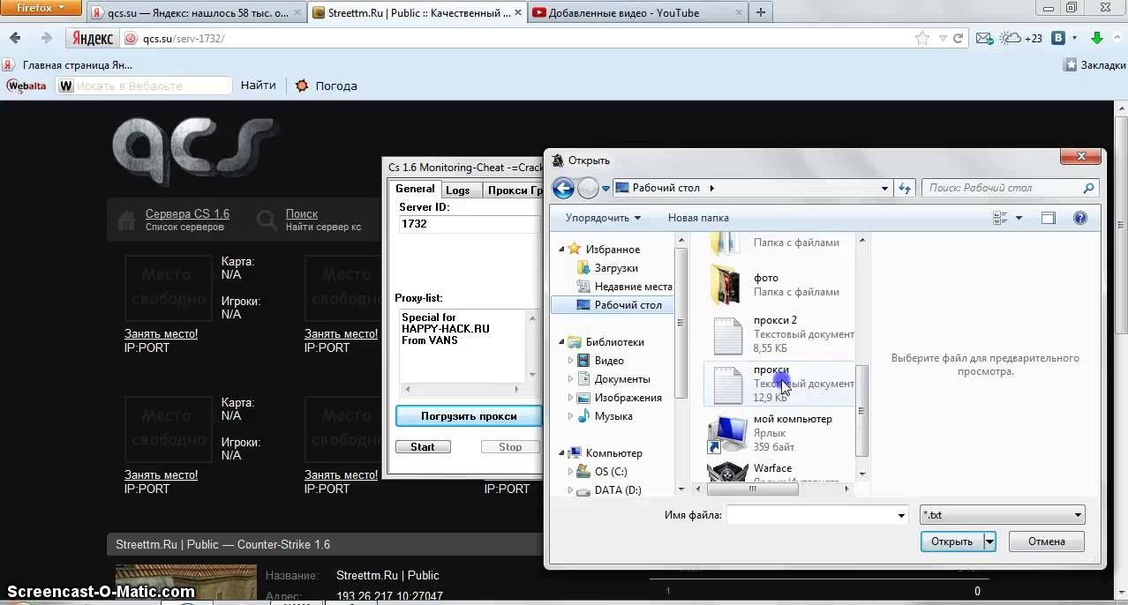Click magnifier icon next to Поиск

(x=265, y=220)
